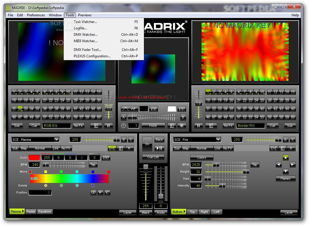Click the Go button
309x226 pixels.
pos(147,144)
